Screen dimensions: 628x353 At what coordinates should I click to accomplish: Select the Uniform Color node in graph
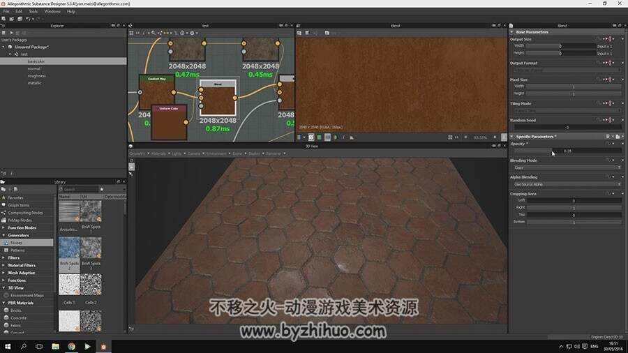point(169,122)
